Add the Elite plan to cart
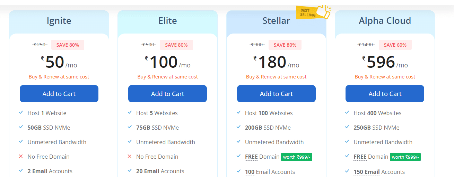The height and width of the screenshot is (177, 454). coord(167,94)
